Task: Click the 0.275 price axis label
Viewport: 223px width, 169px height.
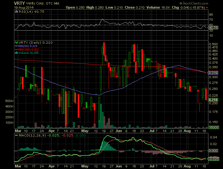Action: coord(213,83)
